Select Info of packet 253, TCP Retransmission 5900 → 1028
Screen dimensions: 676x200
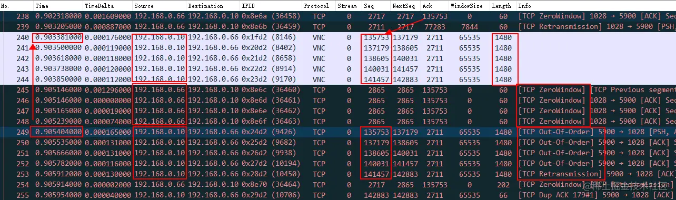click(x=597, y=174)
